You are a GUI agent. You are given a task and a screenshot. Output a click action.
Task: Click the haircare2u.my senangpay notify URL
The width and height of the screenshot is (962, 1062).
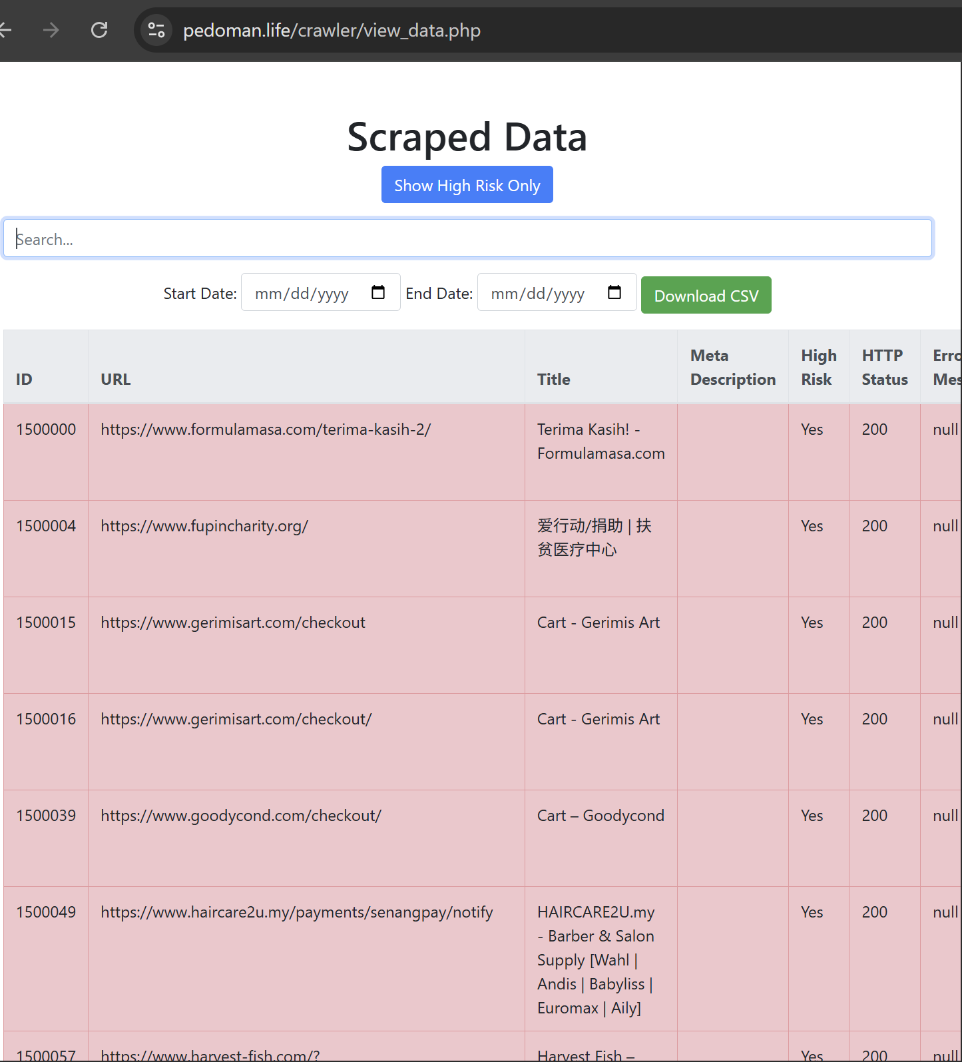pos(297,912)
